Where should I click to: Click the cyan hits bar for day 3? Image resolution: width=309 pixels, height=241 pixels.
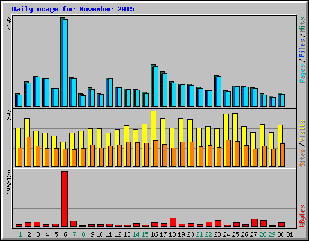tap(38, 92)
